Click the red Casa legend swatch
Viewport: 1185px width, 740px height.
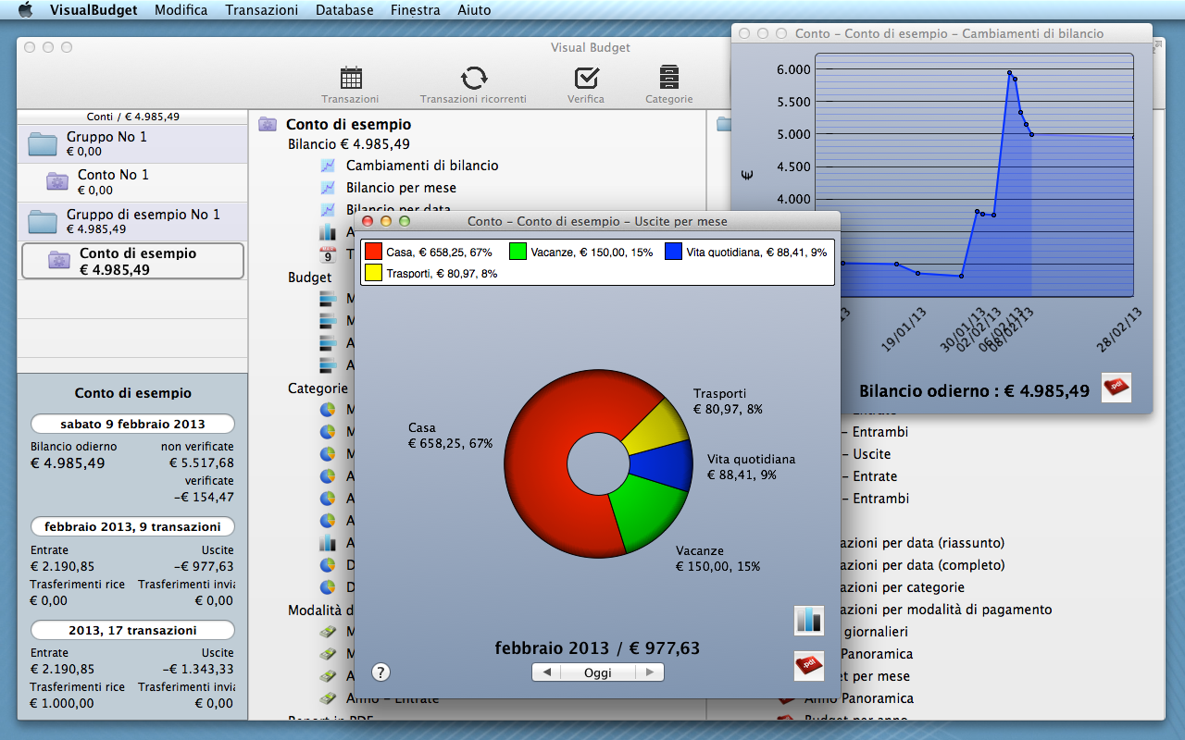[373, 252]
